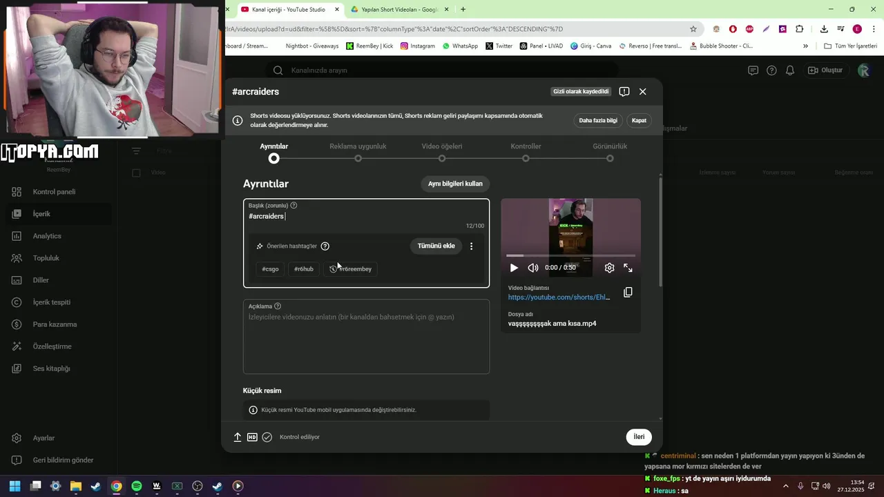Open video preview settings gear
Viewport: 884px width, 497px height.
coord(609,268)
